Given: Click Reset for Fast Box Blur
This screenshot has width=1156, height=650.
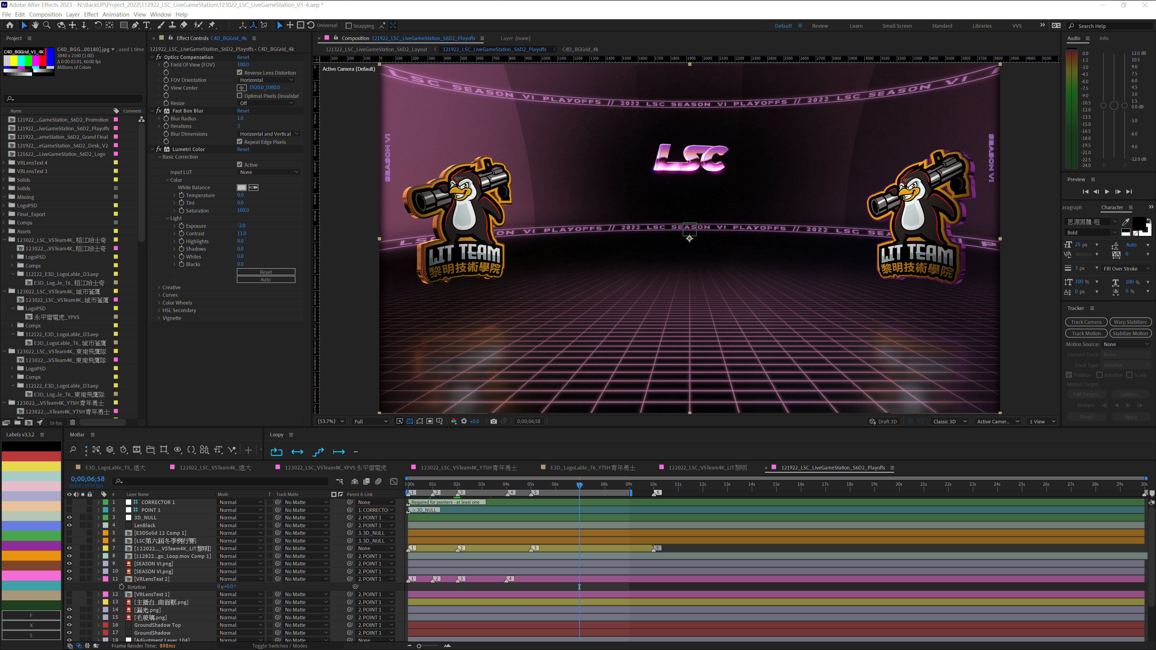Looking at the screenshot, I should click(243, 111).
